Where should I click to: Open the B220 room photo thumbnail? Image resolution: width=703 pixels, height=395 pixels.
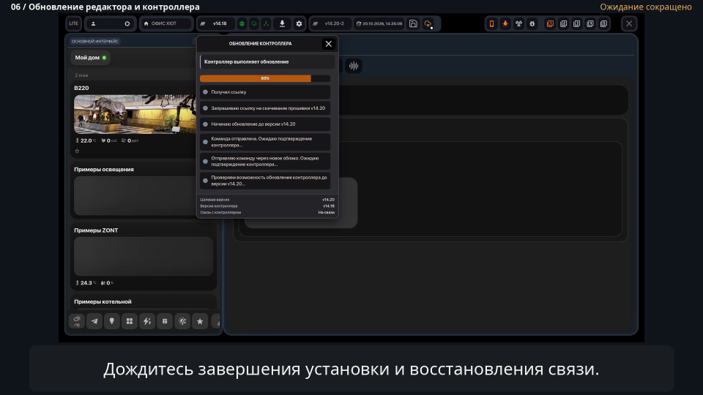(x=135, y=114)
